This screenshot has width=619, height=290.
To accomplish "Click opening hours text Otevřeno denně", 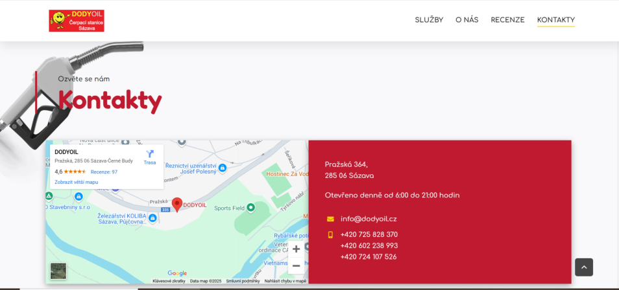I will [392, 195].
